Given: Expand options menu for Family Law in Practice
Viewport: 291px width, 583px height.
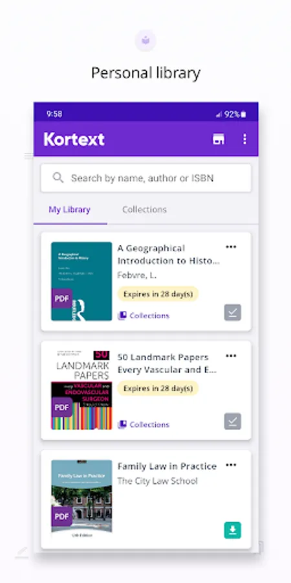Looking at the screenshot, I should [x=231, y=464].
